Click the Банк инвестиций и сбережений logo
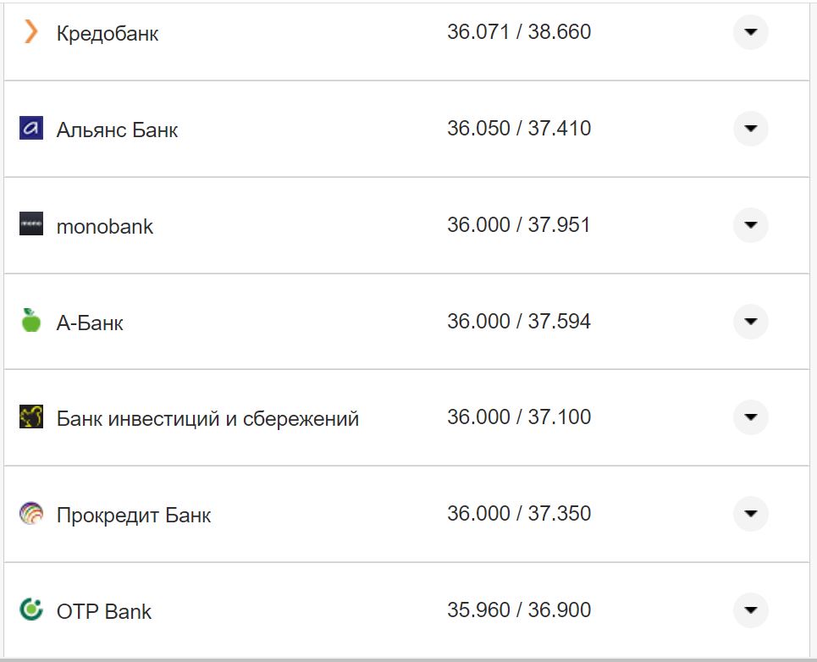Image resolution: width=817 pixels, height=662 pixels. (31, 417)
